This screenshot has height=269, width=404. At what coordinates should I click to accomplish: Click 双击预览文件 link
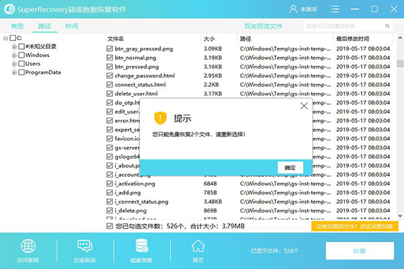click(x=263, y=26)
